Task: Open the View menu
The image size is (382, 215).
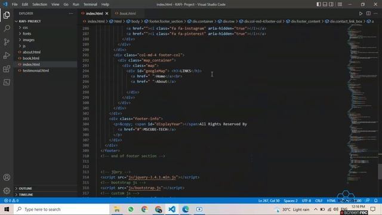Action: click(x=56, y=4)
